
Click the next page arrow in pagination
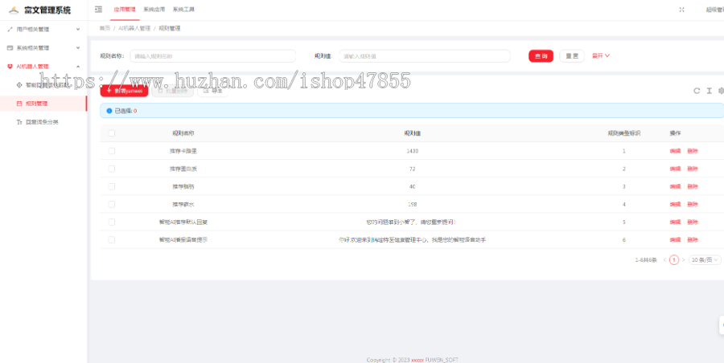click(683, 259)
